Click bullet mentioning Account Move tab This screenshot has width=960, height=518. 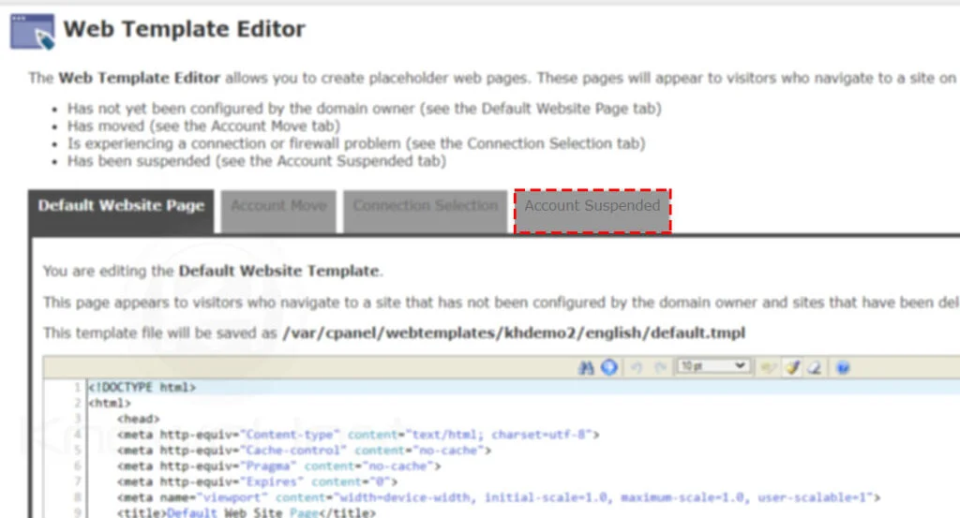(x=203, y=126)
